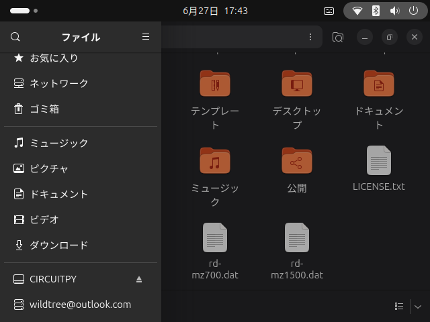Click the rd-mz1500.dat file name label
Image resolution: width=430 pixels, height=322 pixels.
297,270
